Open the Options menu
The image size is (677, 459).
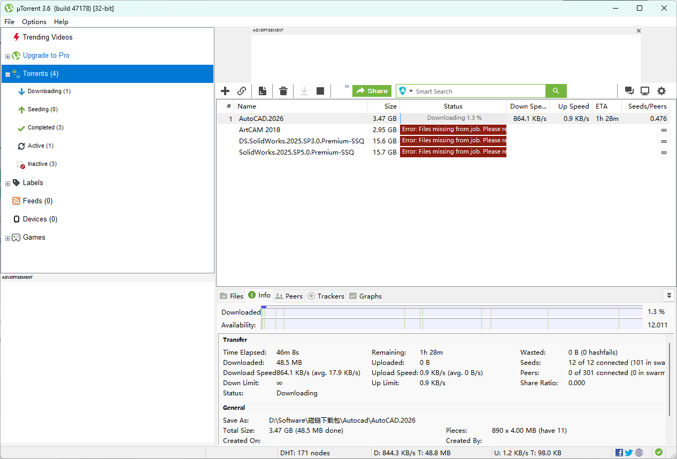click(x=34, y=22)
